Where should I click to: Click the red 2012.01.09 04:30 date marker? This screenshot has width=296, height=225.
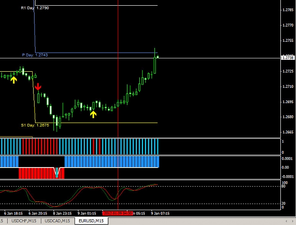pyautogui.click(x=117, y=213)
